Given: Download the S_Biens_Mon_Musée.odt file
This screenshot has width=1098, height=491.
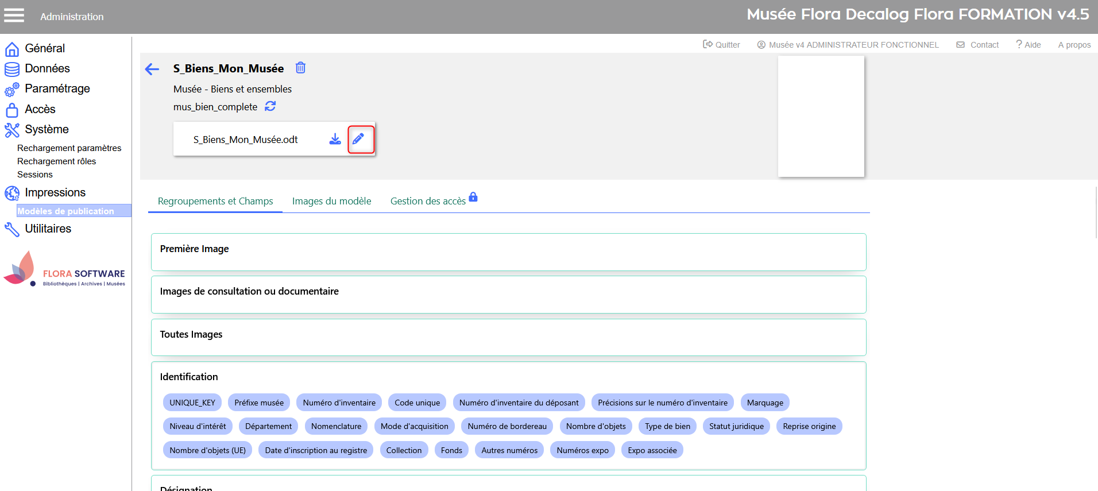Looking at the screenshot, I should coord(335,139).
